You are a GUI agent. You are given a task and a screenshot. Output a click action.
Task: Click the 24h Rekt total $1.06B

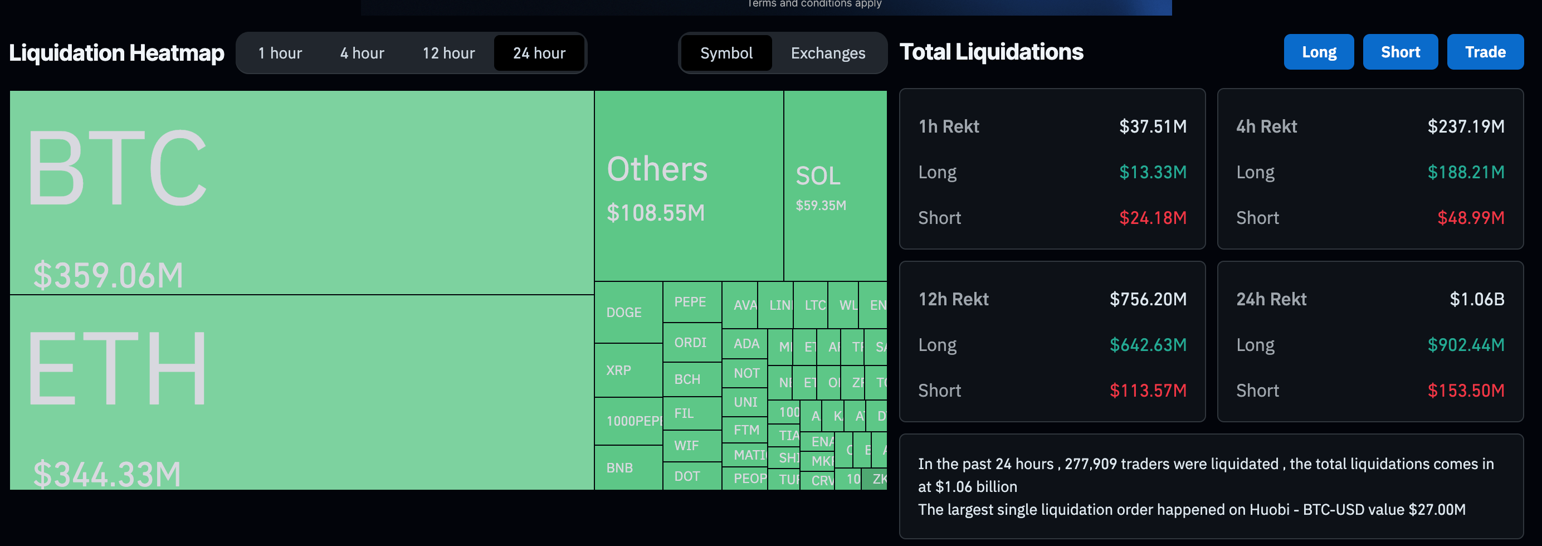coord(1477,299)
